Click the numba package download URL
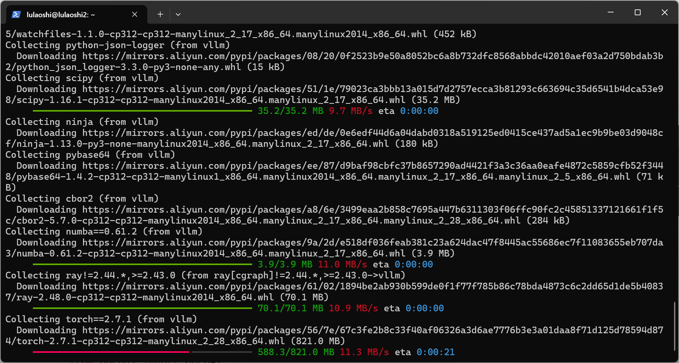This screenshot has width=679, height=363. [373, 243]
